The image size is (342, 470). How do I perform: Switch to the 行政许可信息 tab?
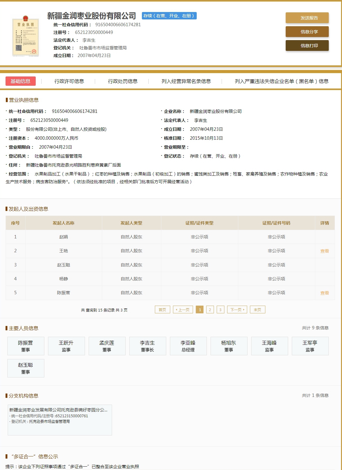(x=69, y=81)
